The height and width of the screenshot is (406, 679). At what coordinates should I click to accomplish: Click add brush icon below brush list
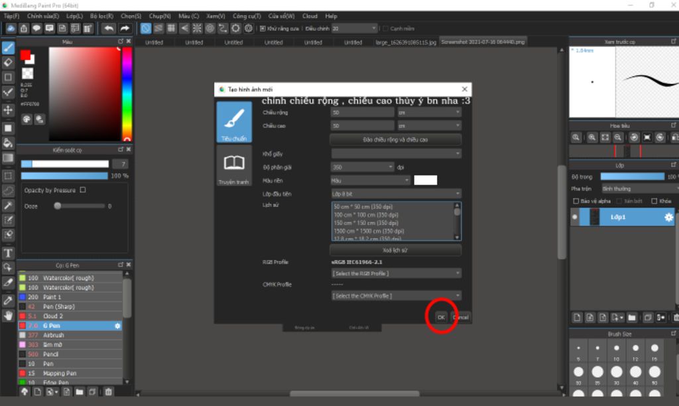tap(38, 391)
